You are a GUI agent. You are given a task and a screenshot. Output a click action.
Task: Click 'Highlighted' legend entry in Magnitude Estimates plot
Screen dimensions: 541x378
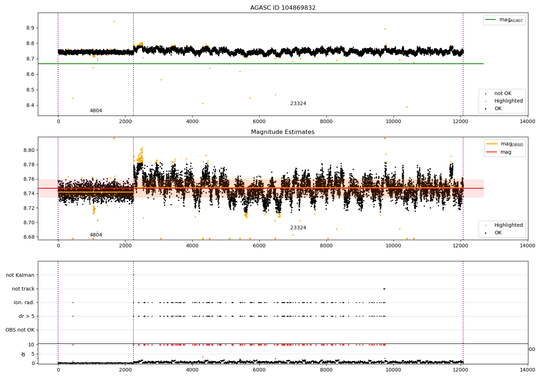pyautogui.click(x=509, y=225)
